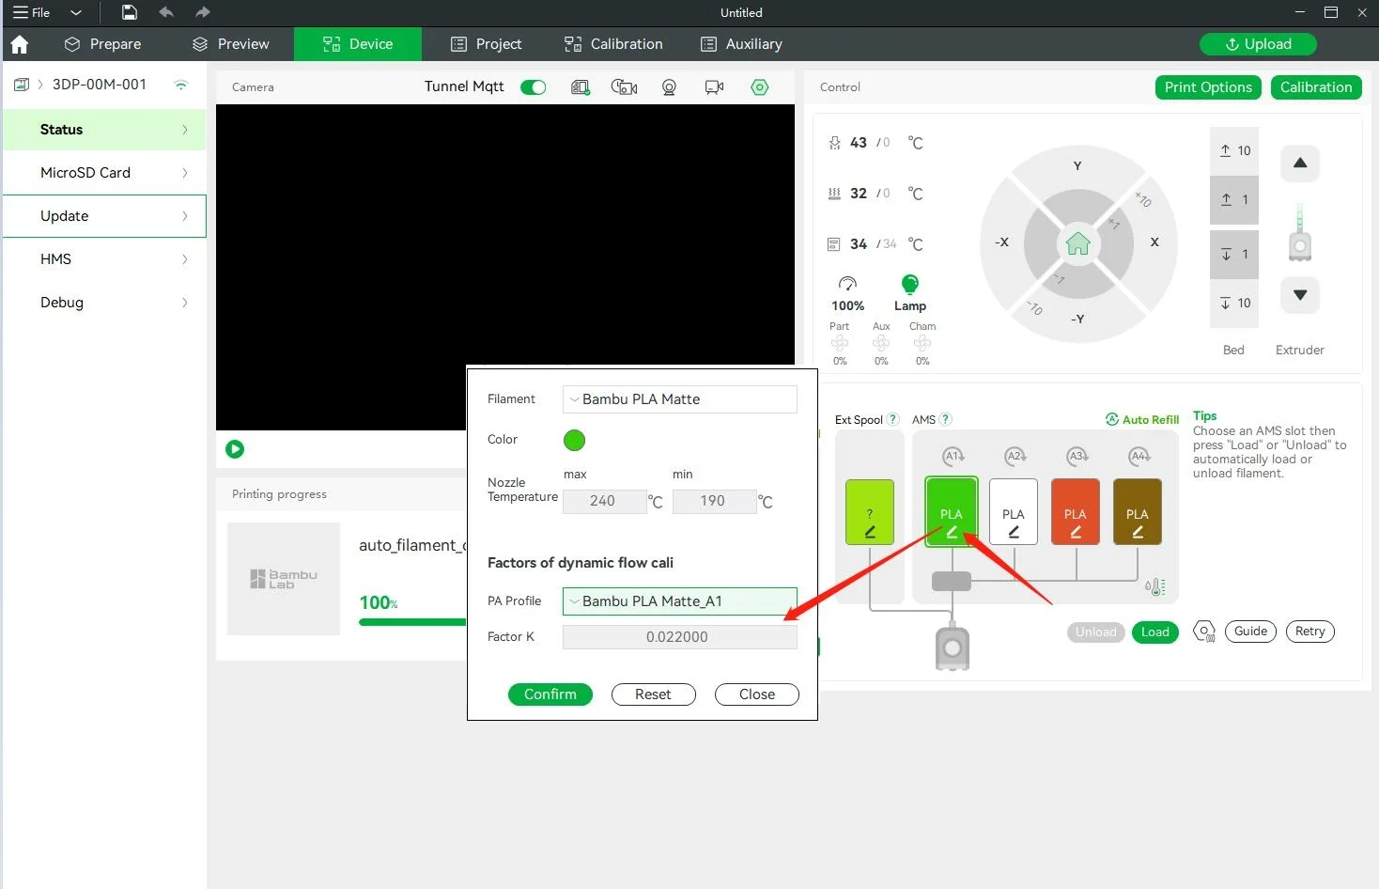Switch to the Prepare tab
Screen dimensions: 1379x889
click(x=102, y=44)
